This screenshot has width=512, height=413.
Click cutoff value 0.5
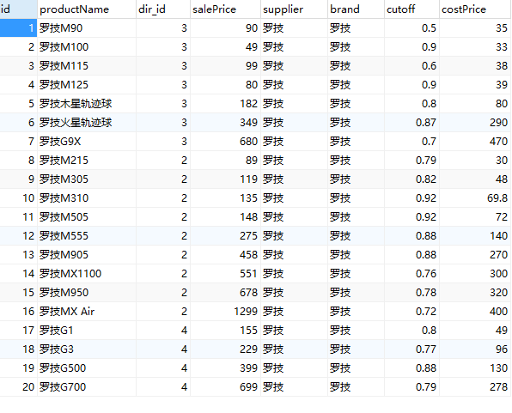pyautogui.click(x=429, y=28)
